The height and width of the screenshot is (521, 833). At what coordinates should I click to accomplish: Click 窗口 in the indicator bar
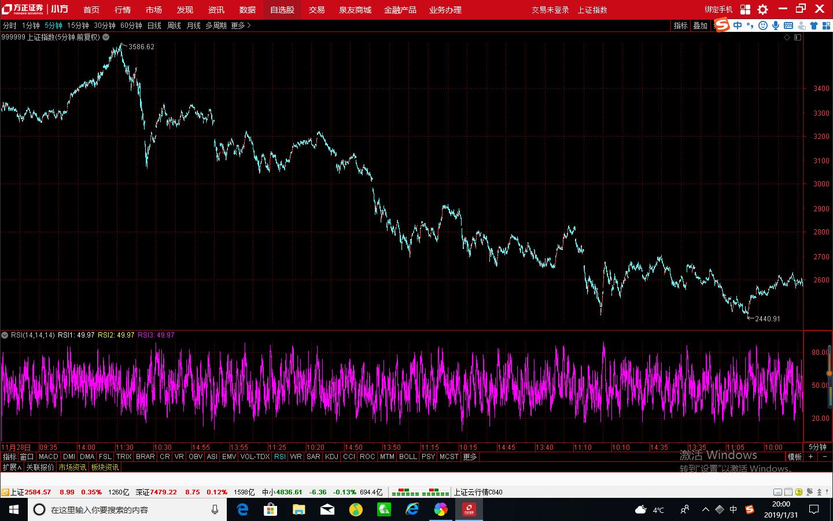[27, 457]
